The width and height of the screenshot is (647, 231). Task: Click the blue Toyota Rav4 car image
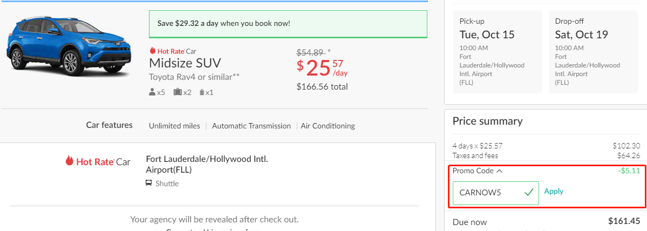[69, 46]
